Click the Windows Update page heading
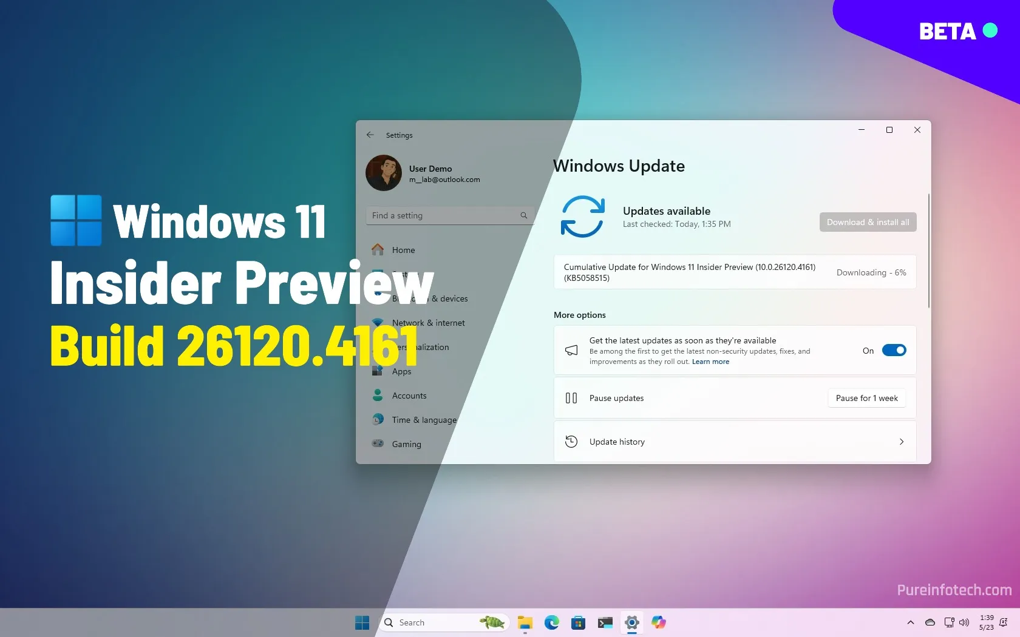 pyautogui.click(x=619, y=166)
